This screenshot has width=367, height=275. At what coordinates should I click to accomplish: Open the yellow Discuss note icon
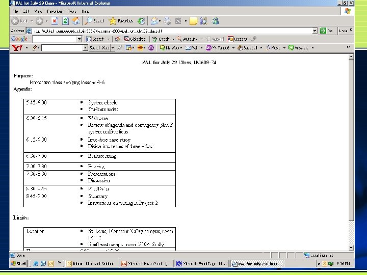(x=193, y=21)
